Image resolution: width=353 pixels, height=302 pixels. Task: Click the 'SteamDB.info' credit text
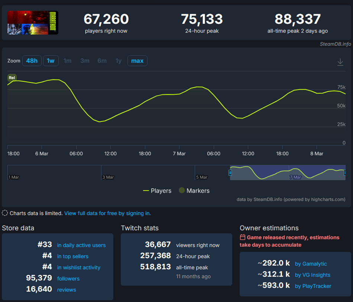click(x=335, y=44)
